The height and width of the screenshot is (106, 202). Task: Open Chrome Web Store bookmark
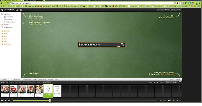coord(71,6)
